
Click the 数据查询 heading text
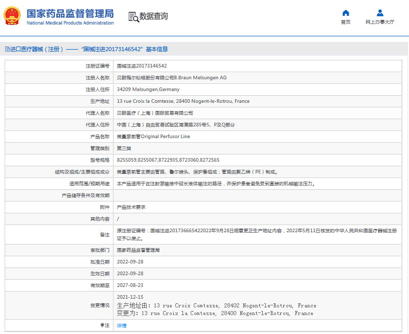pos(153,16)
